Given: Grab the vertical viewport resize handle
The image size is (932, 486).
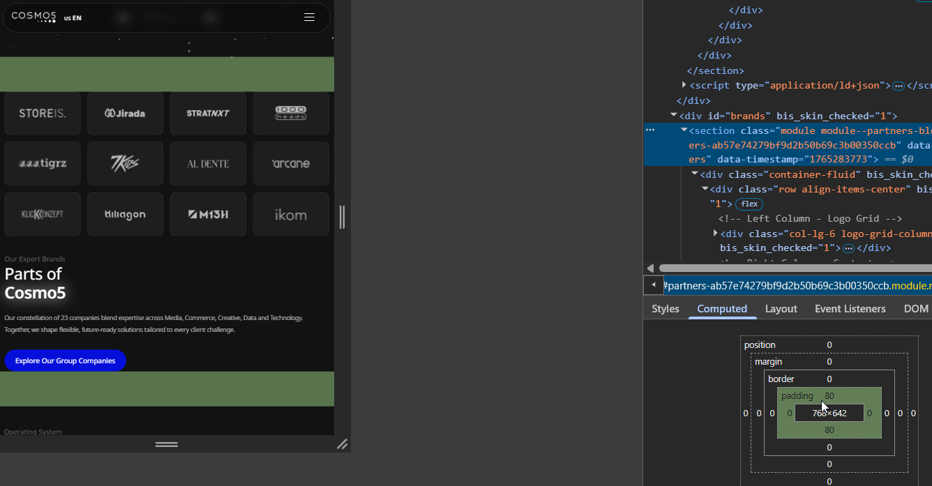Looking at the screenshot, I should click(342, 217).
